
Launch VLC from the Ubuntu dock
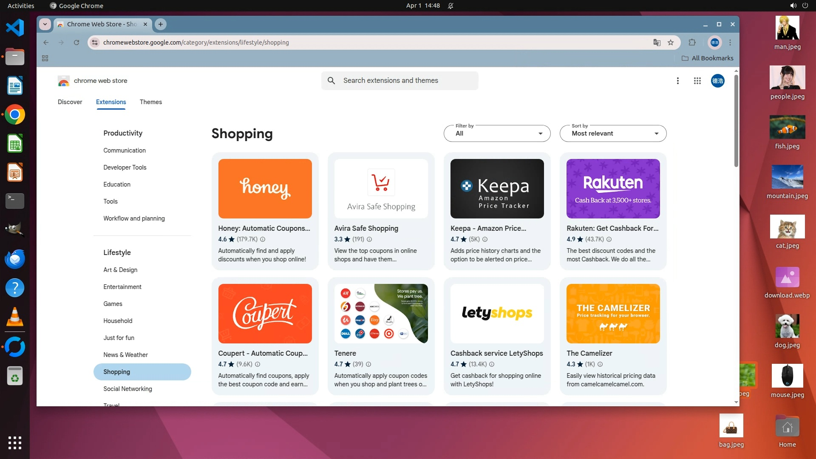pyautogui.click(x=15, y=317)
